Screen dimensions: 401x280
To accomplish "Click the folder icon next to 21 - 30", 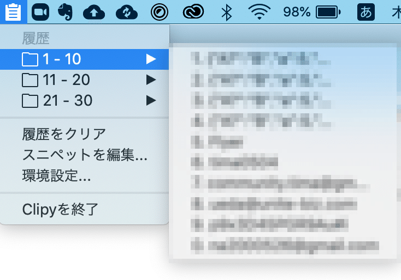I will 30,101.
